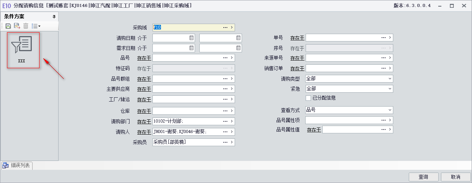The width and height of the screenshot is (472, 183).
Task: Click the save-as condition scheme icon
Action: tap(17, 26)
